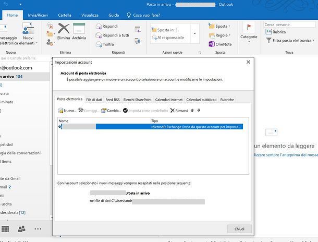The image size is (318, 242).
Task: Open navigation more options ellipsis
Action: click(x=38, y=229)
